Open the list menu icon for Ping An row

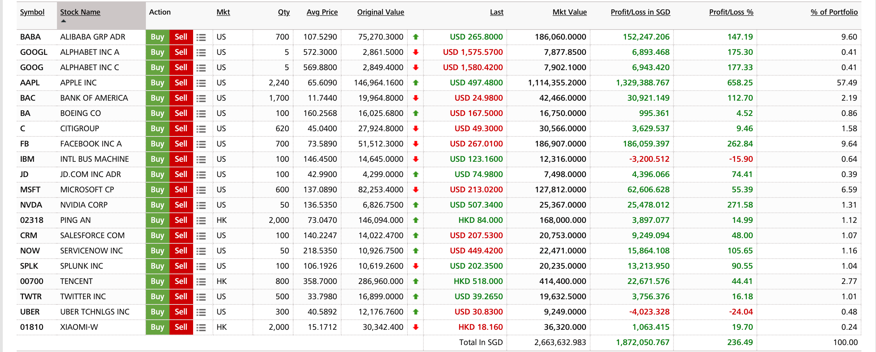click(201, 220)
